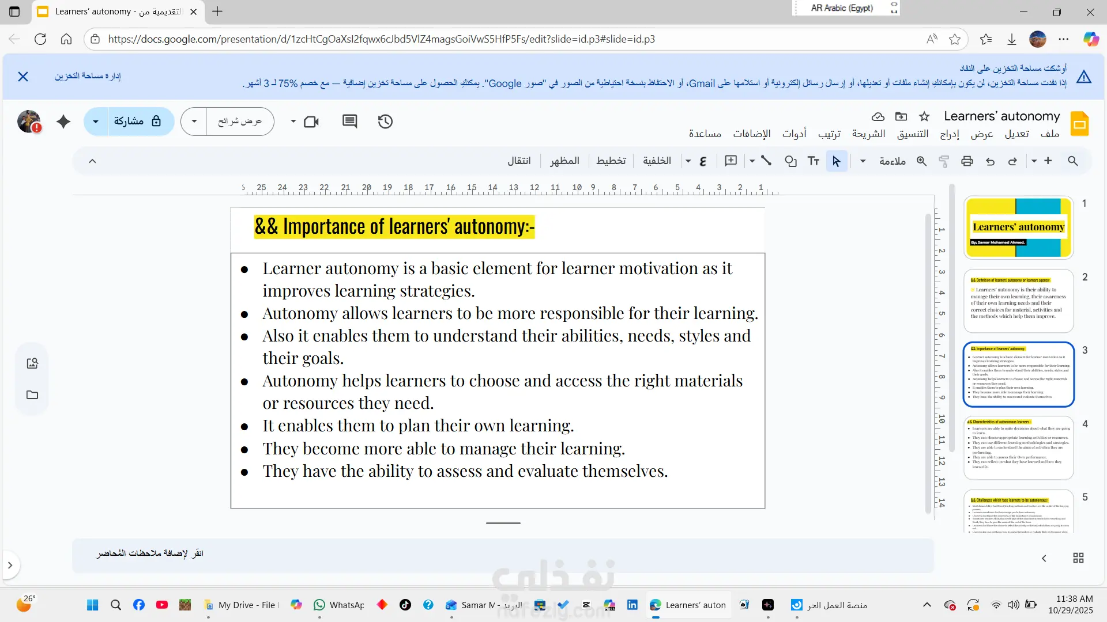Select slide 4 thumbnail in filmstrip
This screenshot has width=1107, height=622.
click(1018, 447)
